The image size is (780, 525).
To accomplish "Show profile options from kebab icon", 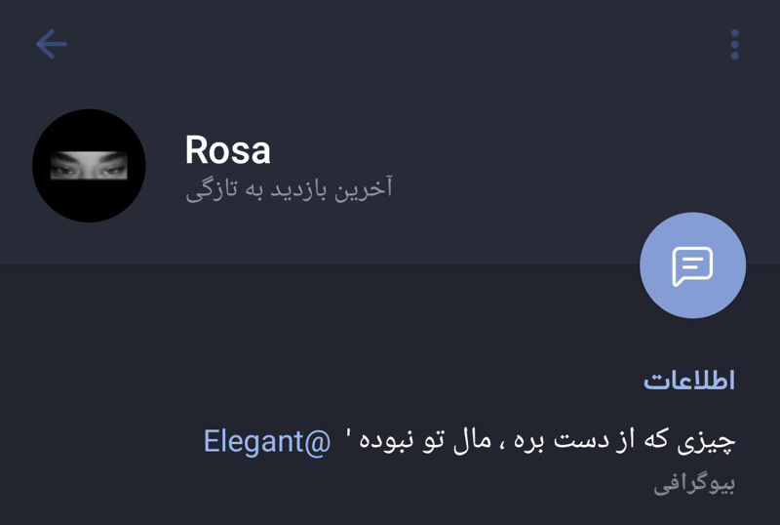I will [734, 44].
